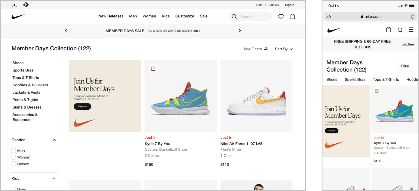Click the Converse logo in the top bar

(26, 5)
